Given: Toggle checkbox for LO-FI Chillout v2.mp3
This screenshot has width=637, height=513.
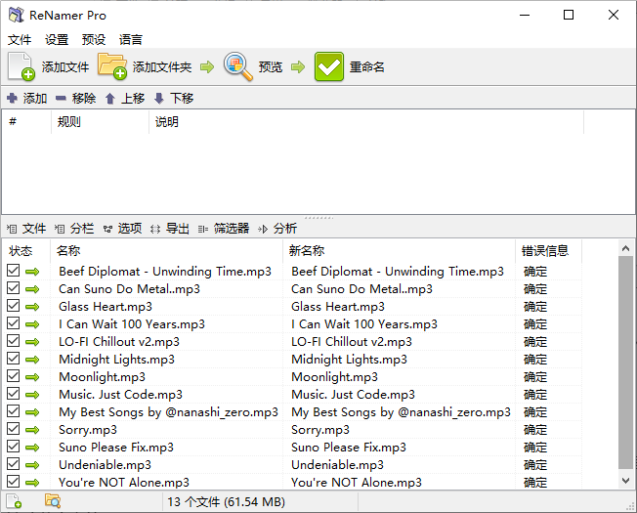Looking at the screenshot, I should (13, 341).
